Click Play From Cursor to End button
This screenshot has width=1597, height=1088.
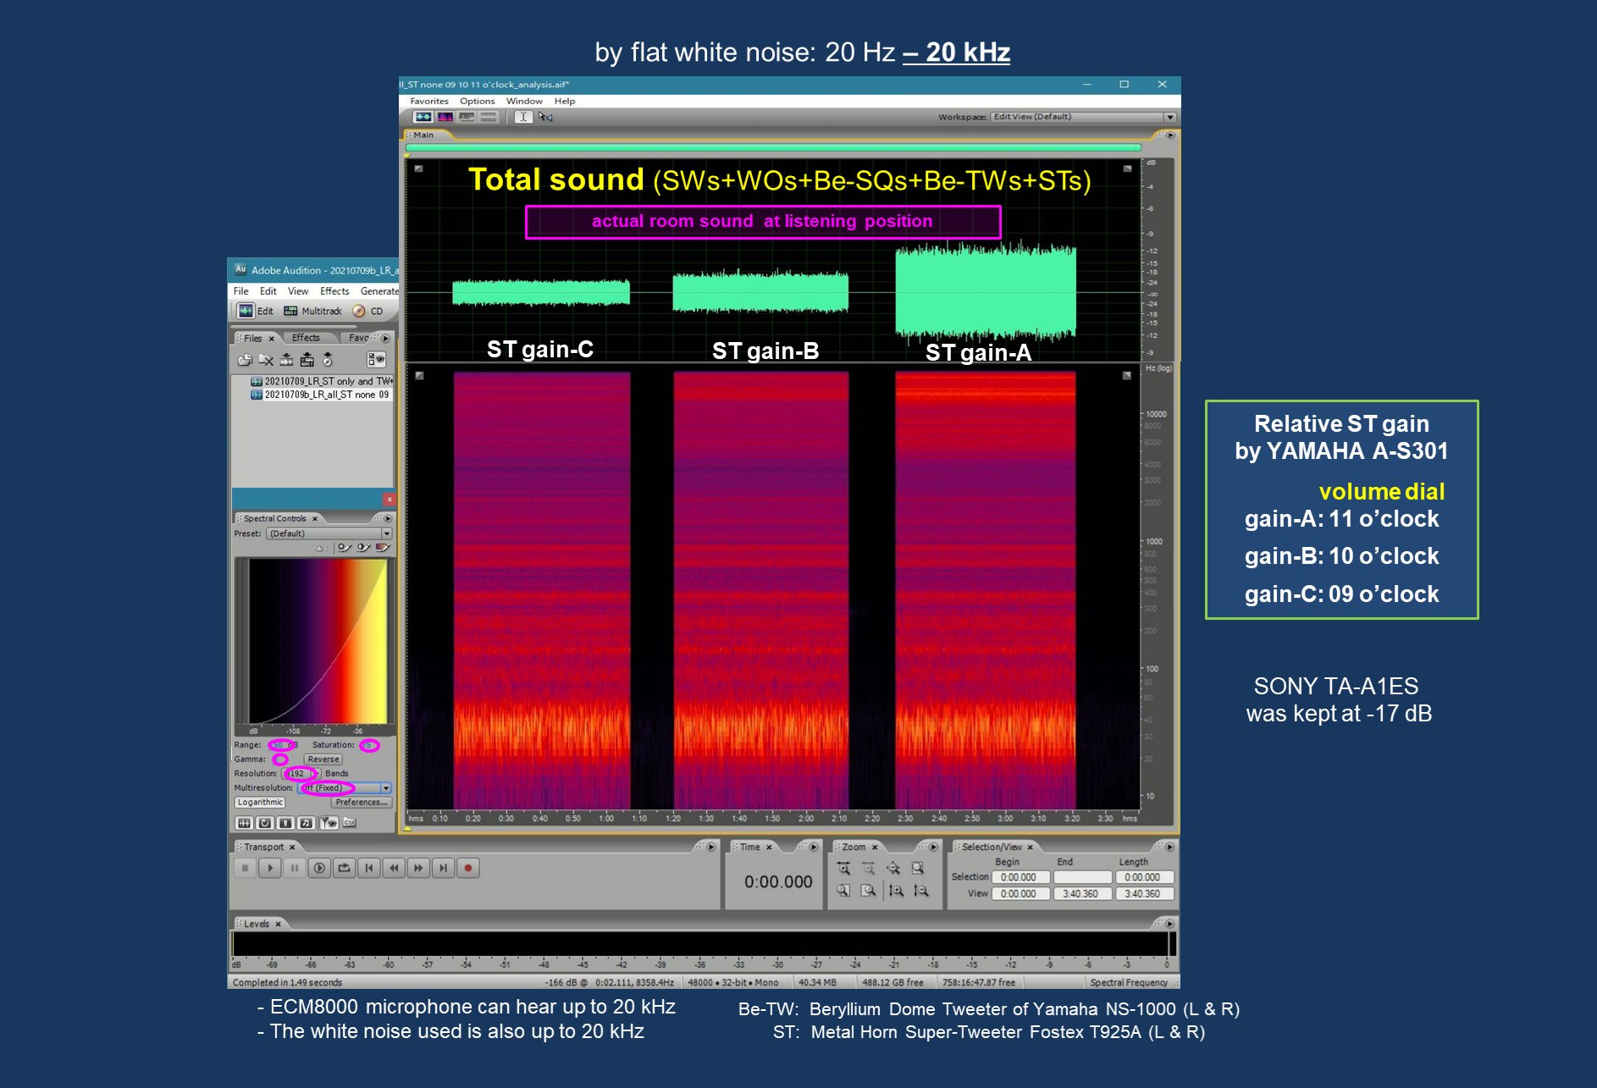[319, 868]
